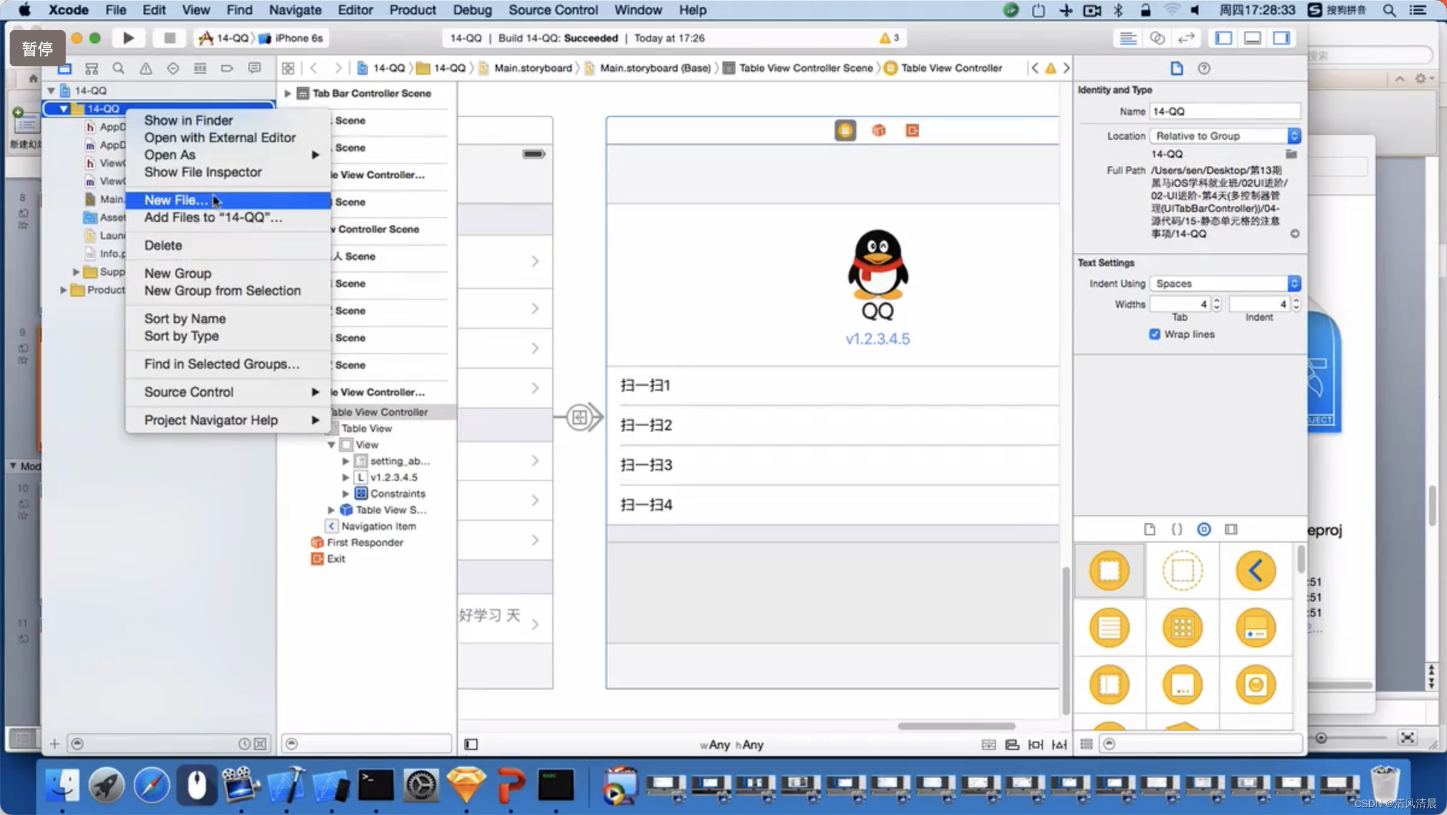Choose Show in Finder from context menu
This screenshot has height=815, width=1447.
(x=228, y=121)
